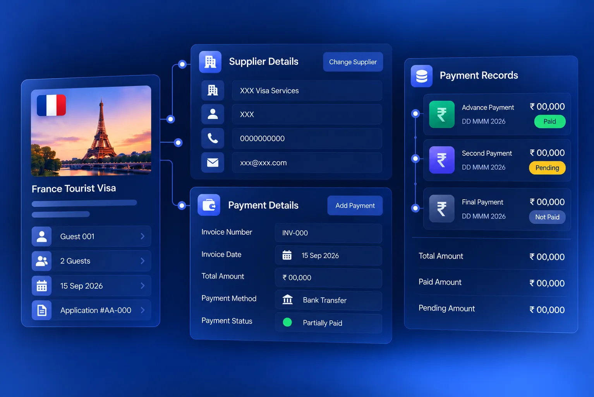594x397 pixels.
Task: Click the Final Payment label
Action: (x=482, y=202)
